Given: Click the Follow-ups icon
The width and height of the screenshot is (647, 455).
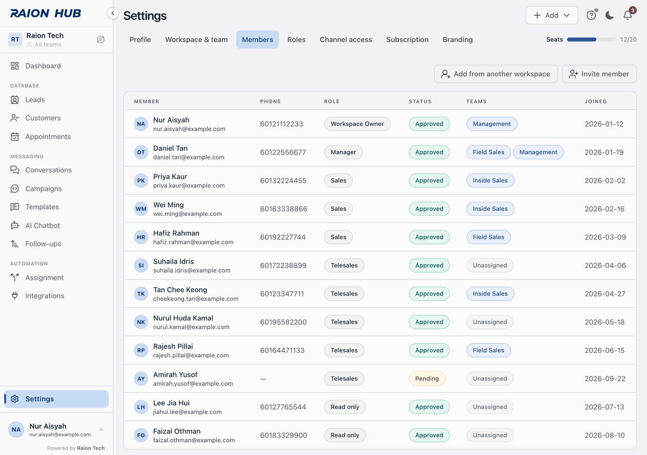Looking at the screenshot, I should pos(15,243).
